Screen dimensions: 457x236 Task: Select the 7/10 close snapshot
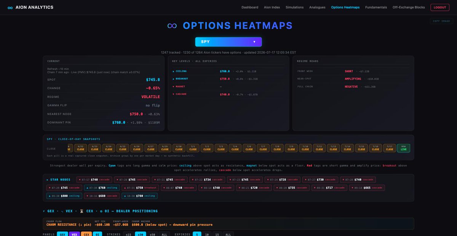[x=305, y=148]
